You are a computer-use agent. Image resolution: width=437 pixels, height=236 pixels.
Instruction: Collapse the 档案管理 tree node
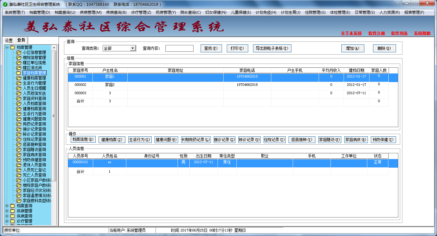click(7, 47)
